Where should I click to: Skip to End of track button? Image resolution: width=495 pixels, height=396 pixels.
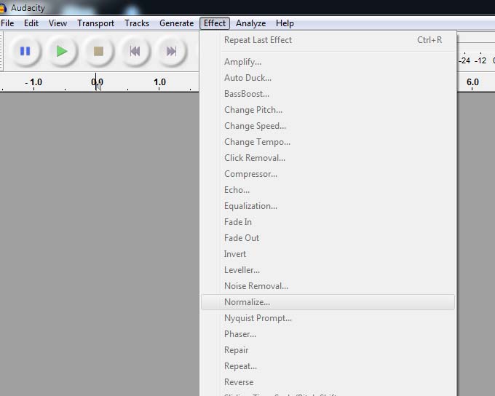(171, 51)
